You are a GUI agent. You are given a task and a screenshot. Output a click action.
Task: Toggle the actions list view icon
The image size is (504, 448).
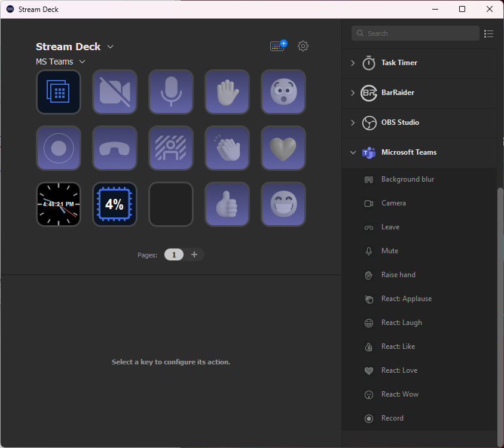click(x=488, y=33)
